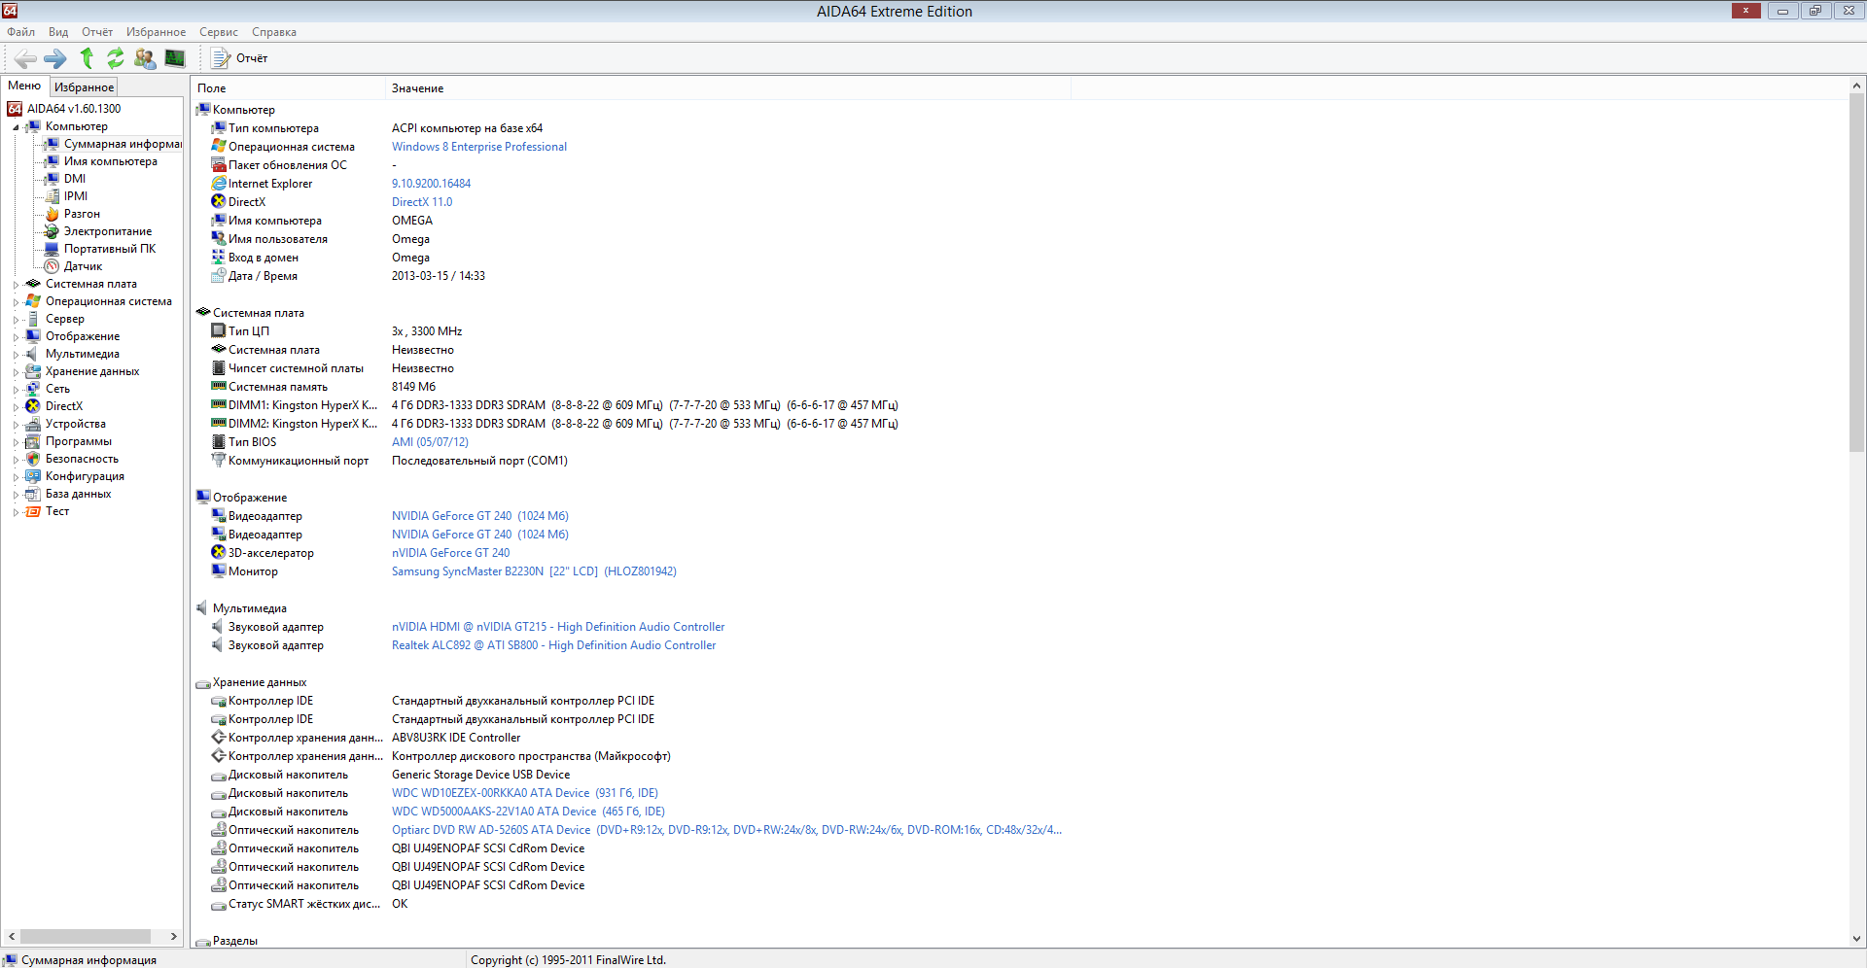Open the Отчёт menu in the menu bar
The width and height of the screenshot is (1867, 968).
(97, 32)
